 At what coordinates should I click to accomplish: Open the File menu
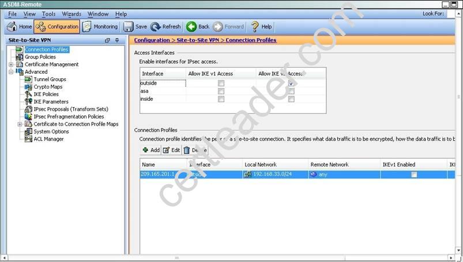tap(13, 14)
